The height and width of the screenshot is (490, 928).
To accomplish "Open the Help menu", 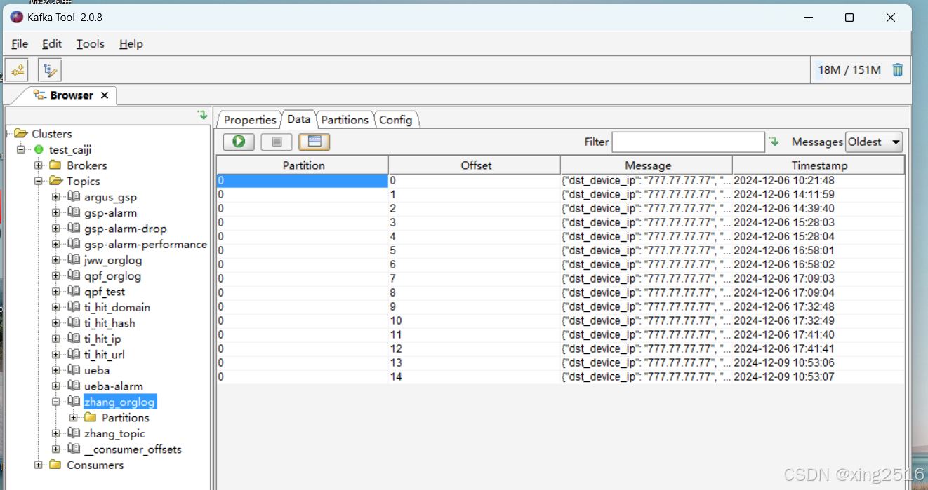I will (131, 43).
